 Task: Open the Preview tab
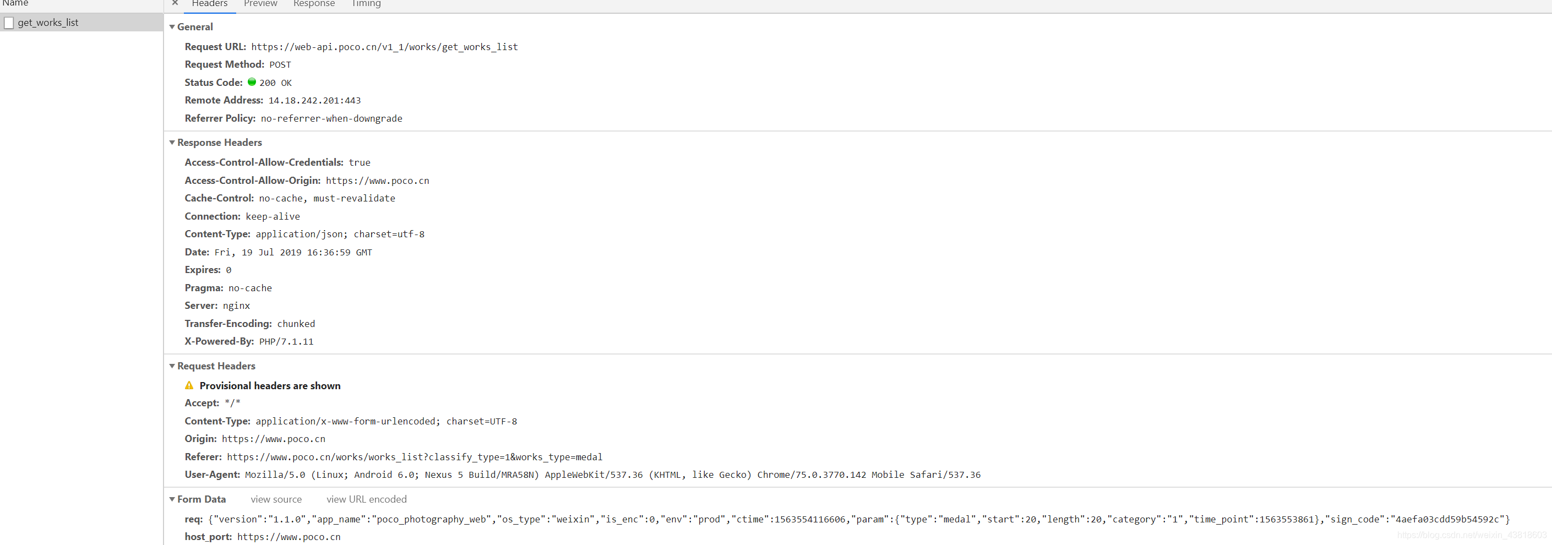coord(260,4)
